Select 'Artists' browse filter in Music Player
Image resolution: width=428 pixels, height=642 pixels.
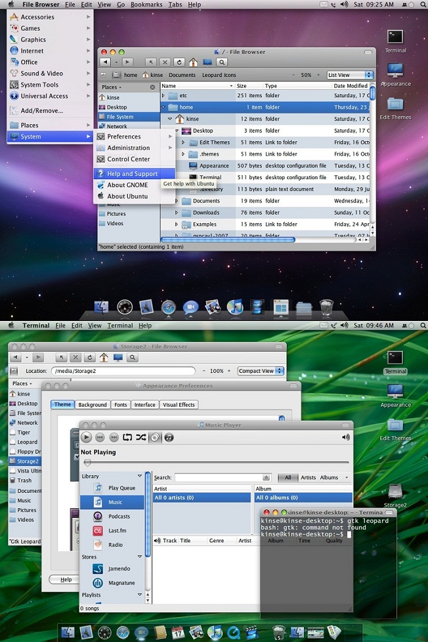(308, 478)
